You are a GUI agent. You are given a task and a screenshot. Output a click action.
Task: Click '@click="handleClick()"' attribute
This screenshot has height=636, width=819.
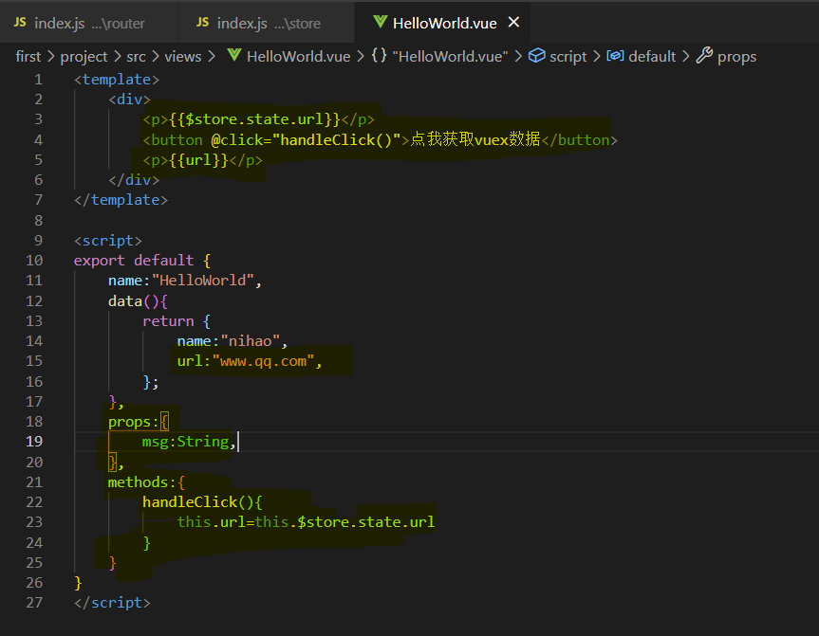306,140
